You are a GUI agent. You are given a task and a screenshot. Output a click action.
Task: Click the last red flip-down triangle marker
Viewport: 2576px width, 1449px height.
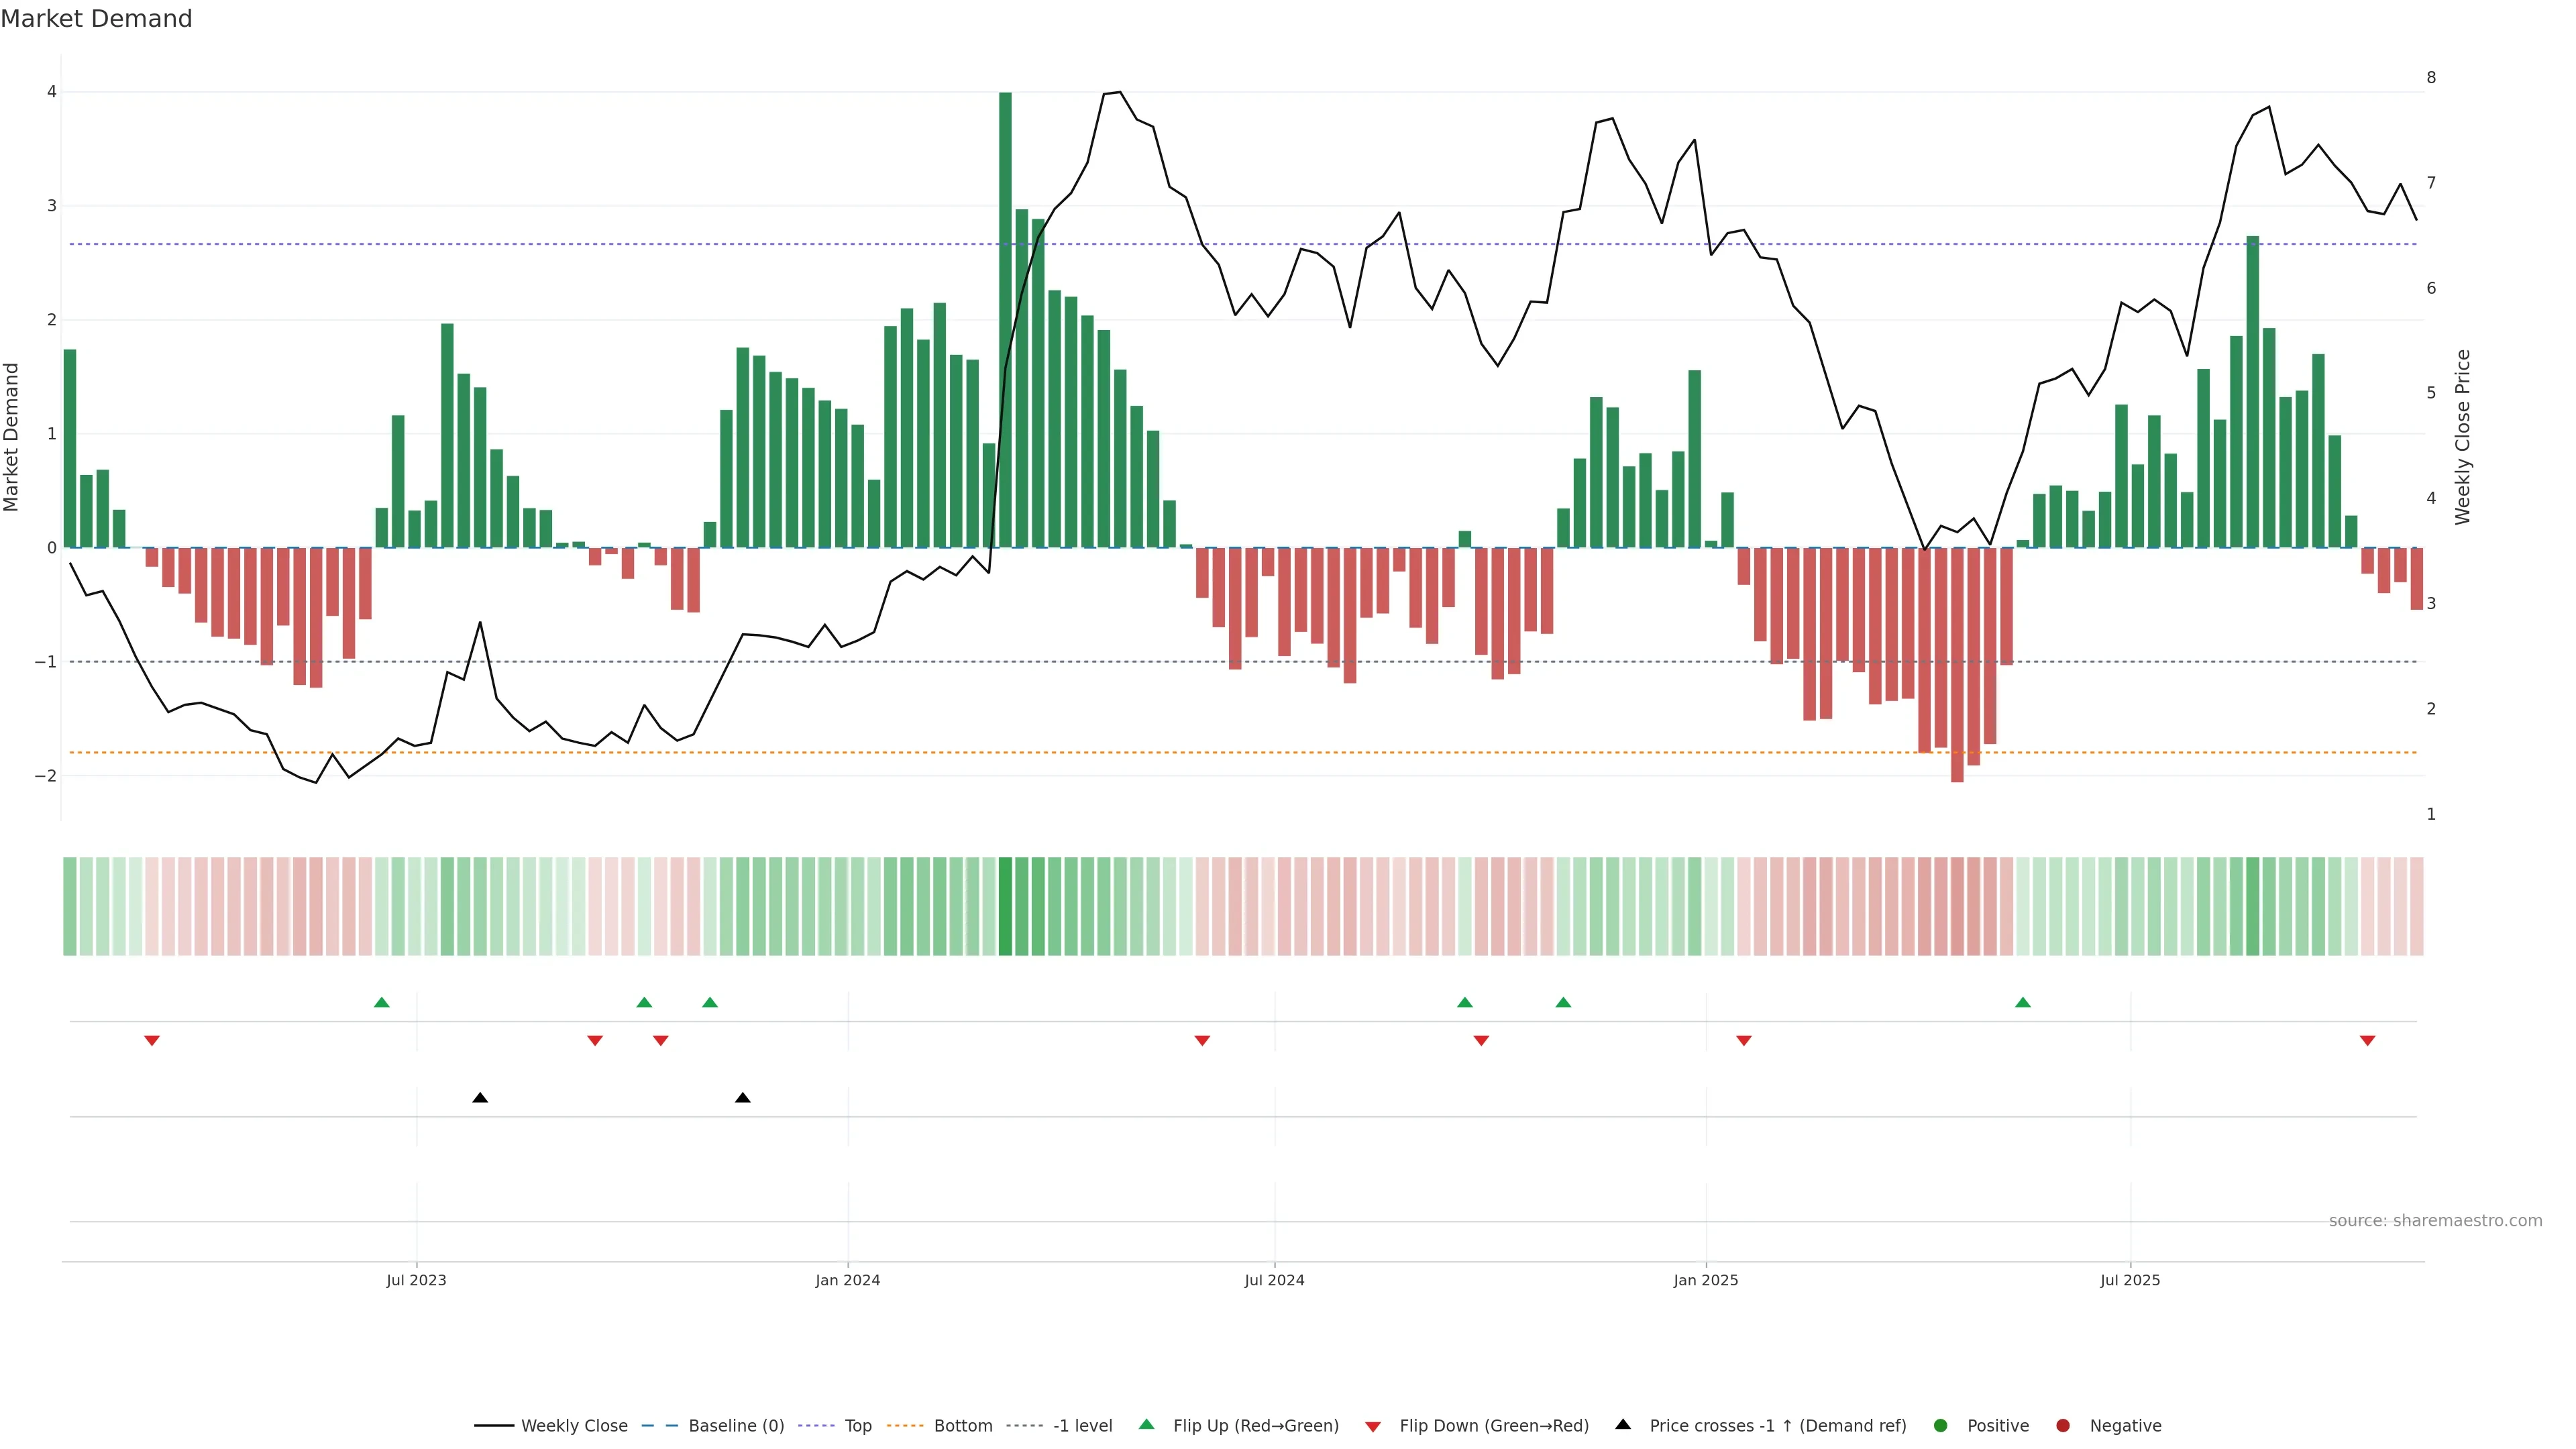coord(2367,1041)
